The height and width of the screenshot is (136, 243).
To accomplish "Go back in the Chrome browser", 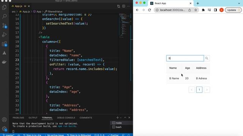I will [137, 10].
